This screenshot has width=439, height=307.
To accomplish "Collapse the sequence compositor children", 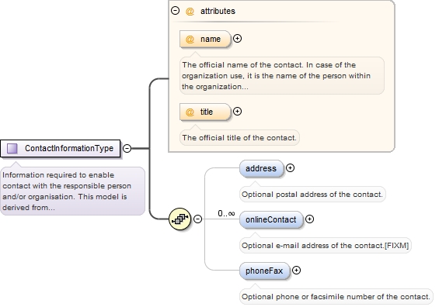I will pyautogui.click(x=197, y=219).
